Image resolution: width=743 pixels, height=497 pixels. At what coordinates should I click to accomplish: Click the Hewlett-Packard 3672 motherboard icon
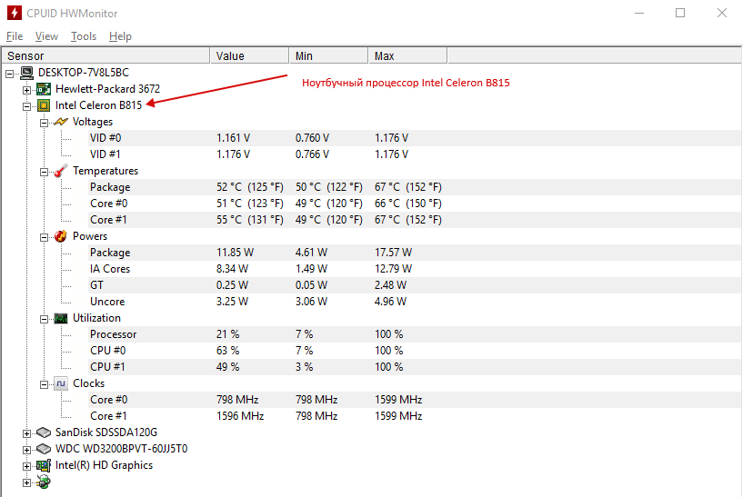tap(43, 89)
